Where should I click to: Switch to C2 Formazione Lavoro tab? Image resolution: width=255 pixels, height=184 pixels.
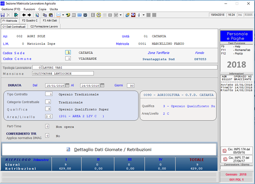point(44,27)
